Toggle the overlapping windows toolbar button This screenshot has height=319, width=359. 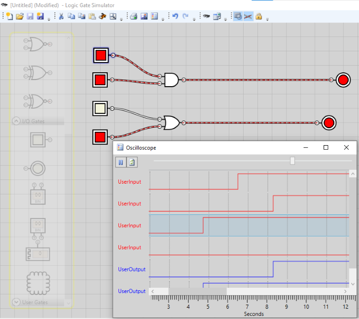click(238, 16)
